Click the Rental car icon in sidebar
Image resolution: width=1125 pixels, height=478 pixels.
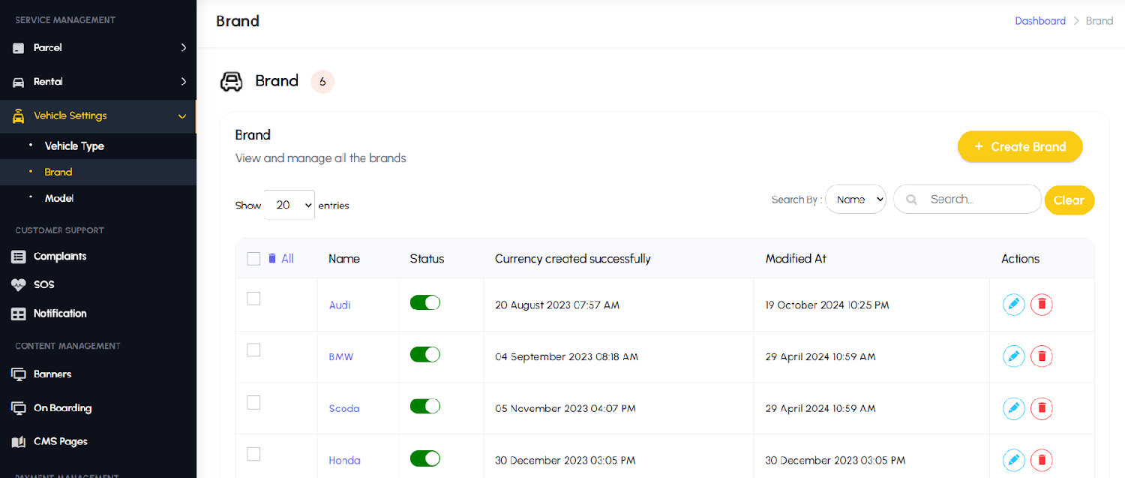coord(19,82)
